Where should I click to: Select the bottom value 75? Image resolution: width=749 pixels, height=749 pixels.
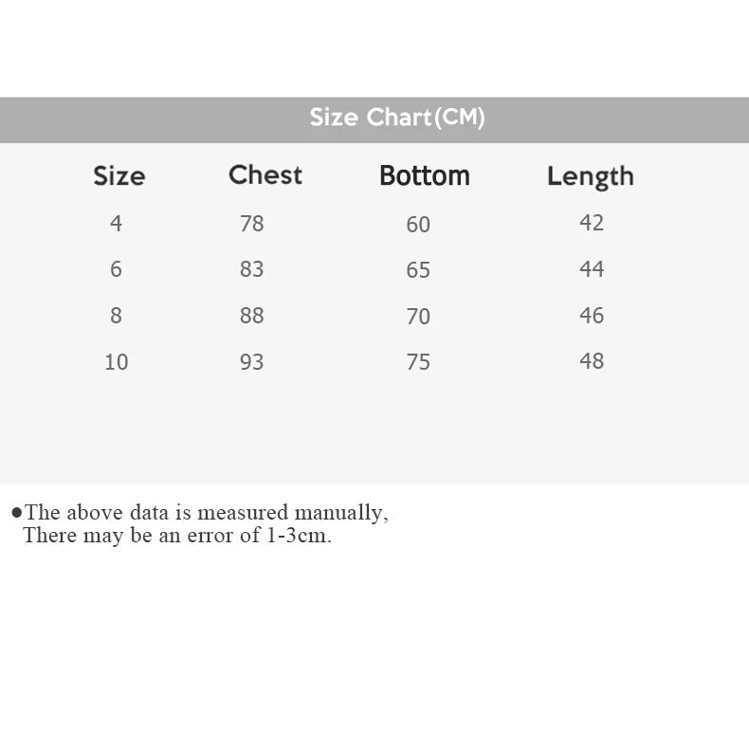(418, 362)
